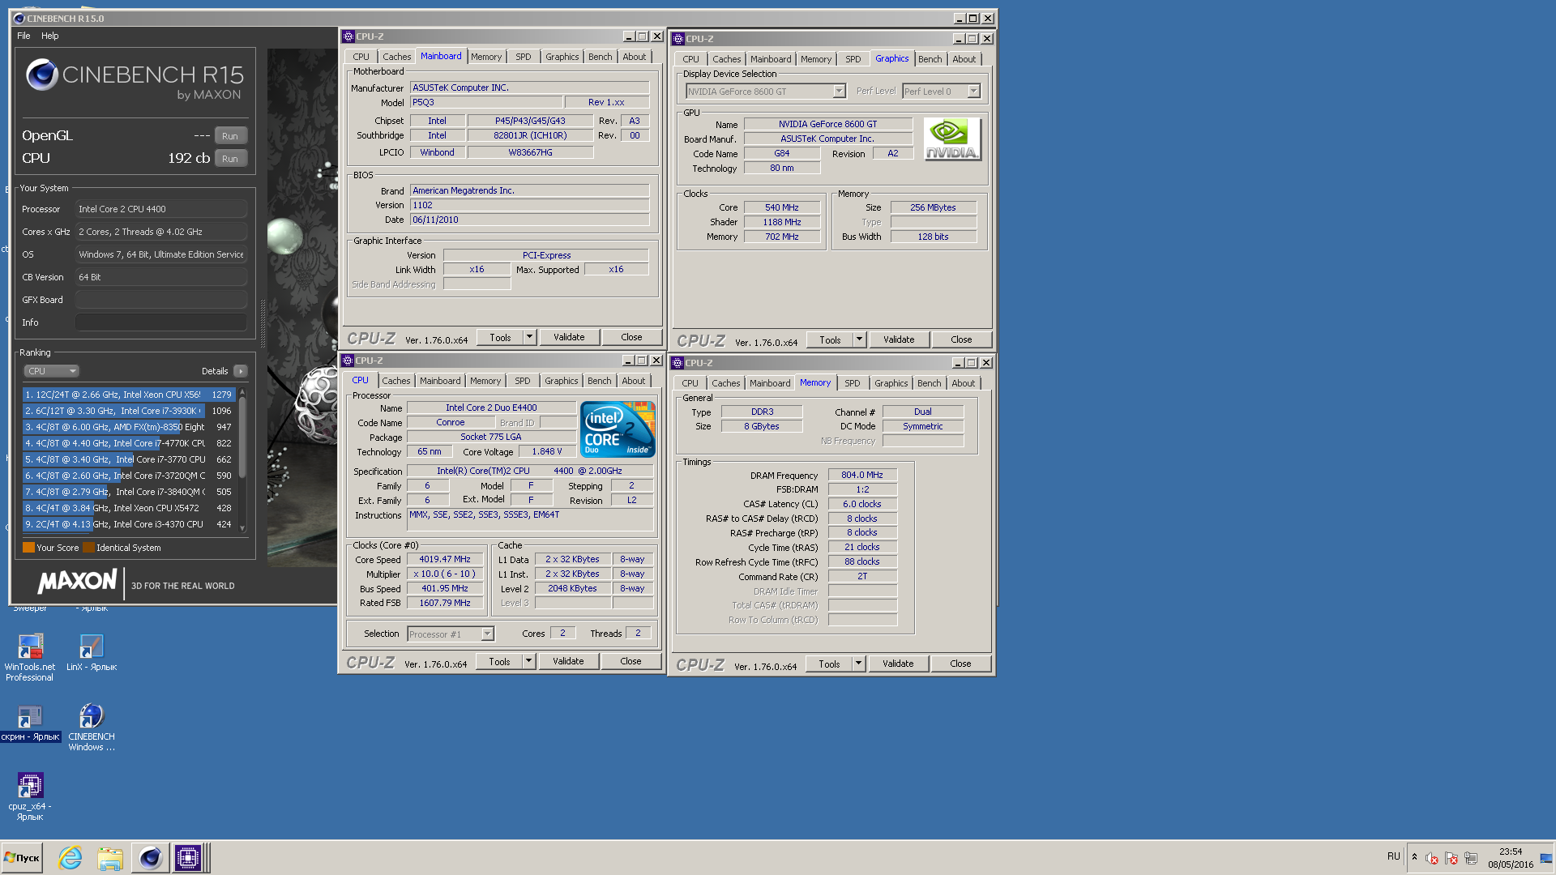Expand Tools arrow in Graphics window
This screenshot has height=875, width=1556.
click(859, 339)
